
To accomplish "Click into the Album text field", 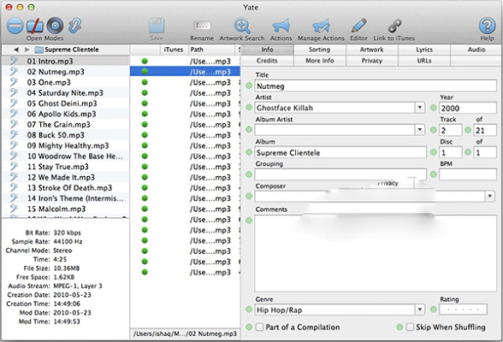I will pos(340,152).
